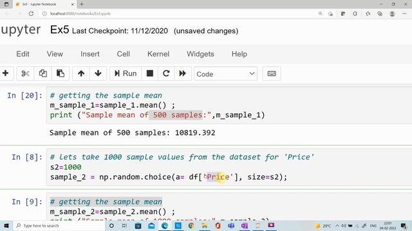The width and height of the screenshot is (412, 231).
Task: Open Google Chrome on taskbar
Action: coord(191,225)
